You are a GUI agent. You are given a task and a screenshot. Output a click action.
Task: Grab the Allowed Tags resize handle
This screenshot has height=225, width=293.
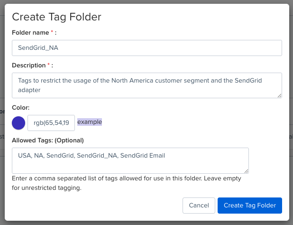[246, 171]
